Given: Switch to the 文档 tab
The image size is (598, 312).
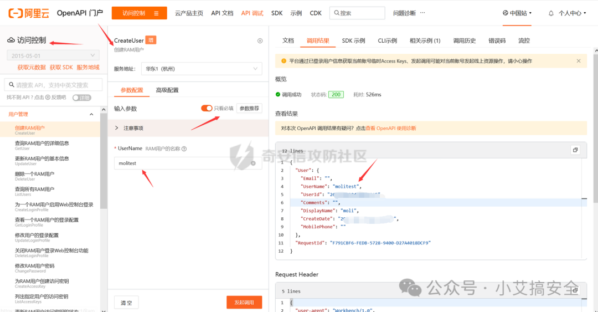Looking at the screenshot, I should pyautogui.click(x=288, y=40).
